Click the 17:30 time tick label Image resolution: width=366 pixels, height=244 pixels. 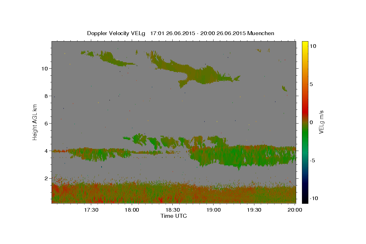[91, 210]
